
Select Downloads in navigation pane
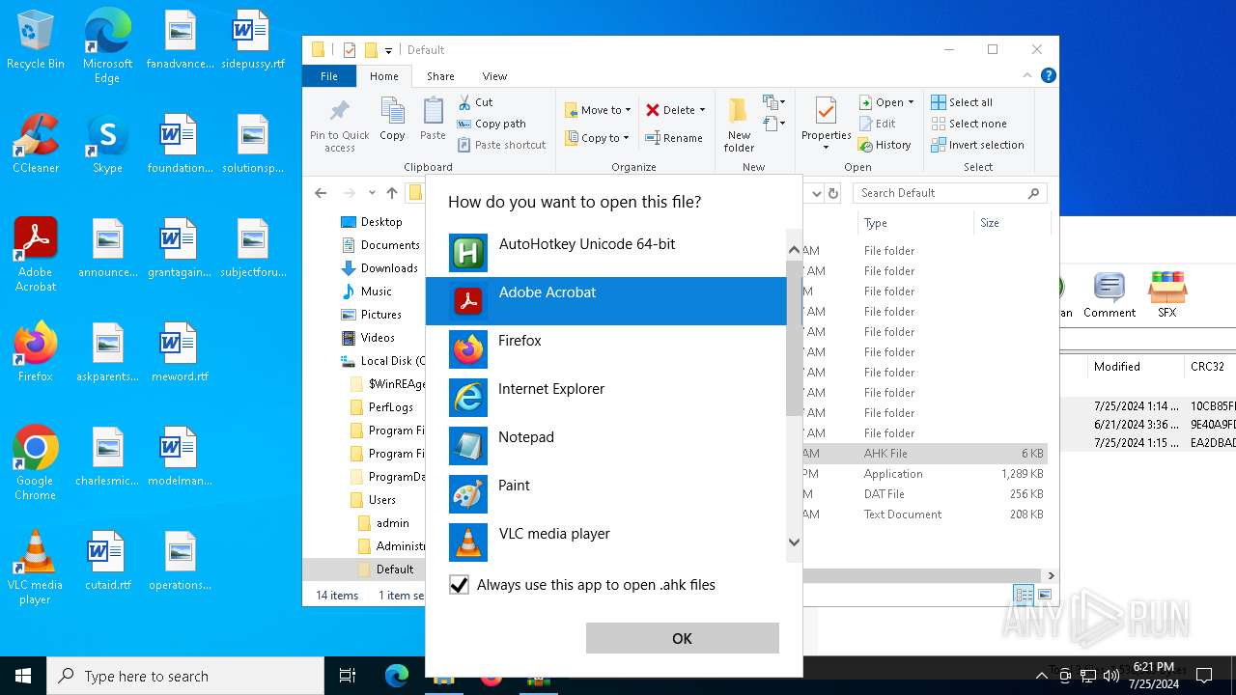pos(379,268)
